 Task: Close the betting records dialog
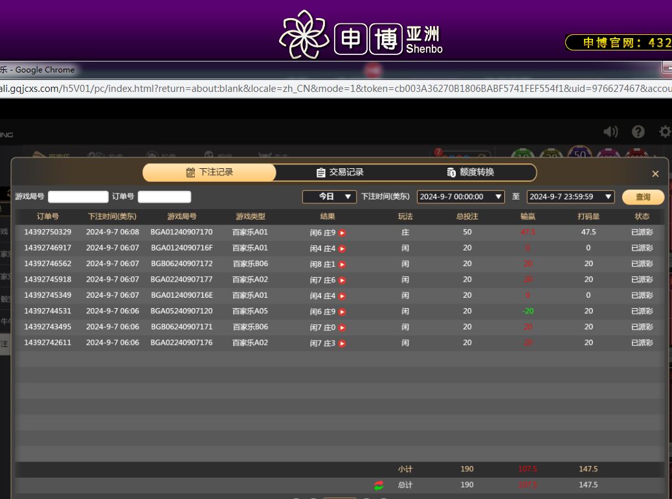click(655, 174)
